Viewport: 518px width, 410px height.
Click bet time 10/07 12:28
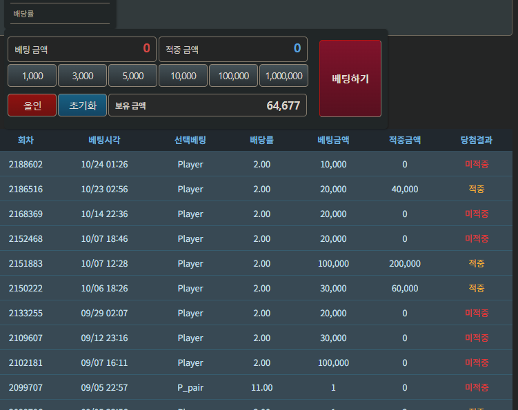[x=104, y=263]
